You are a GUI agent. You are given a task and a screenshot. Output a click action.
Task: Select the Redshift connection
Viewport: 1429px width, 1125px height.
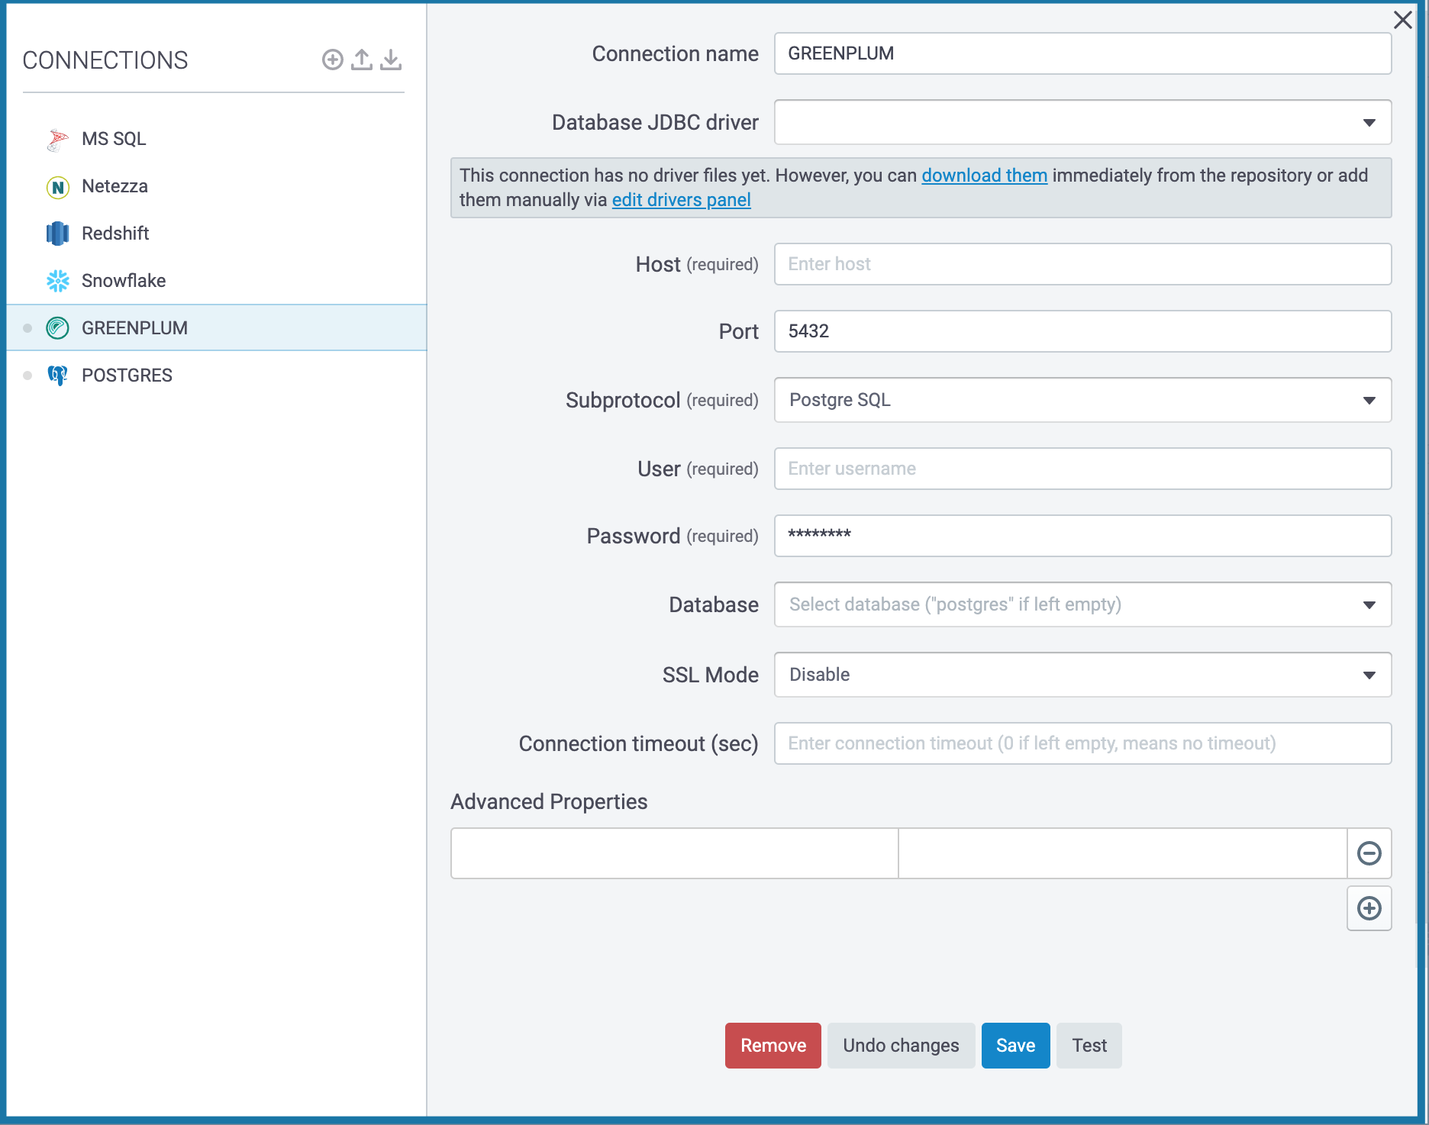pos(217,234)
